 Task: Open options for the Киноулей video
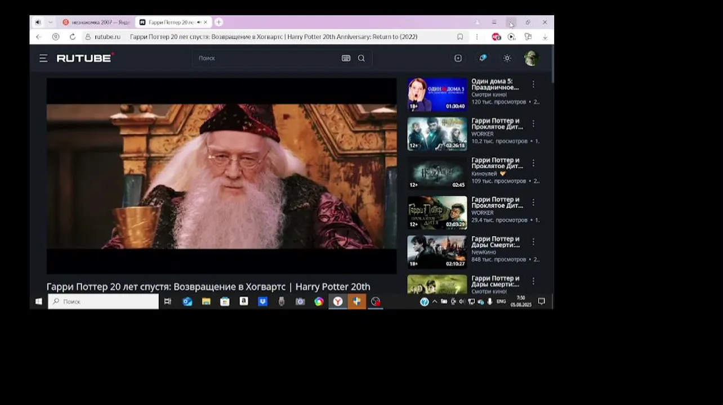[533, 163]
